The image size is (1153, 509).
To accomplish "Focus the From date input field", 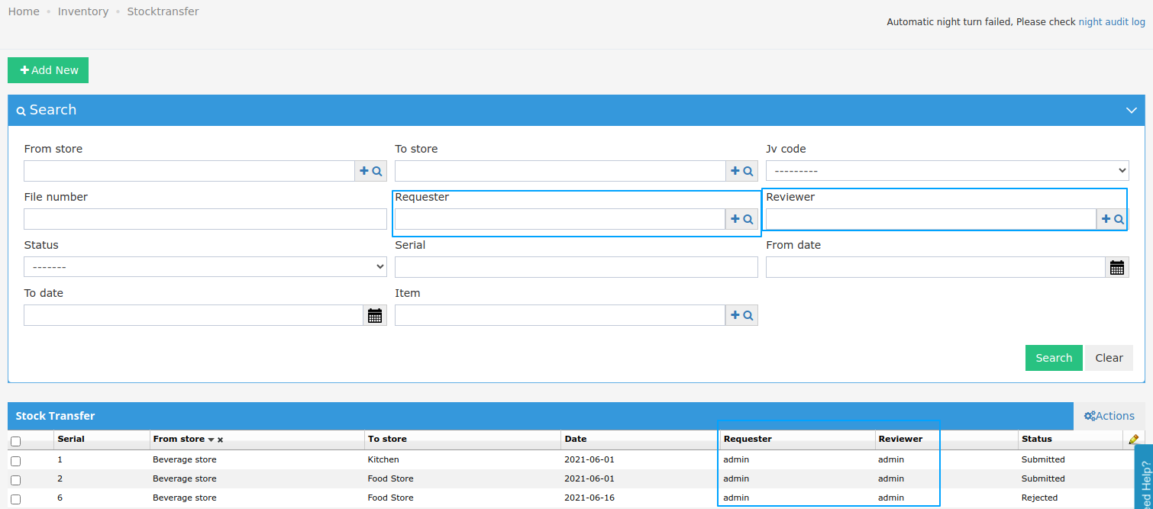I will click(x=935, y=267).
